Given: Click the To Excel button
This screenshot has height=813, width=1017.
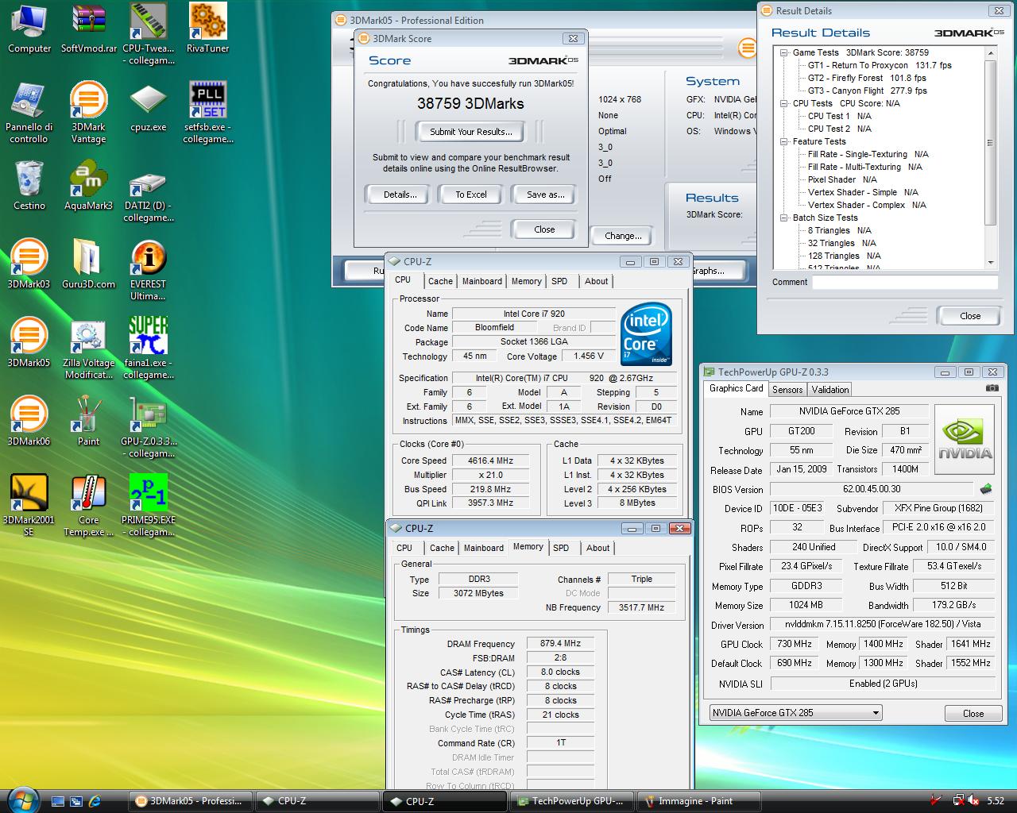Looking at the screenshot, I should [x=470, y=195].
